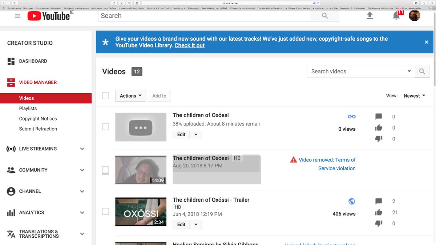Click unlisted link icon on uploading video
Screen dimensions: 436x245
click(352, 117)
